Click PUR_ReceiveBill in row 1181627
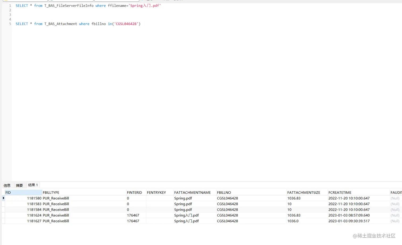Image resolution: width=402 pixels, height=245 pixels. coord(56,221)
